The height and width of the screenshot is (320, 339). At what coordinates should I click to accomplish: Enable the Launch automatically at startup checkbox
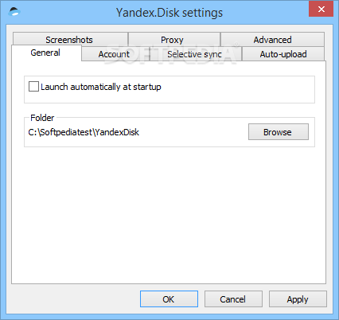33,87
